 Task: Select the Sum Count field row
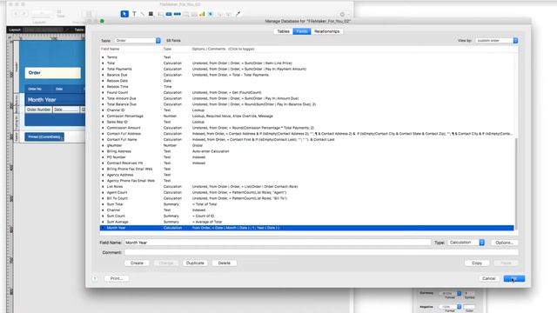307,216
